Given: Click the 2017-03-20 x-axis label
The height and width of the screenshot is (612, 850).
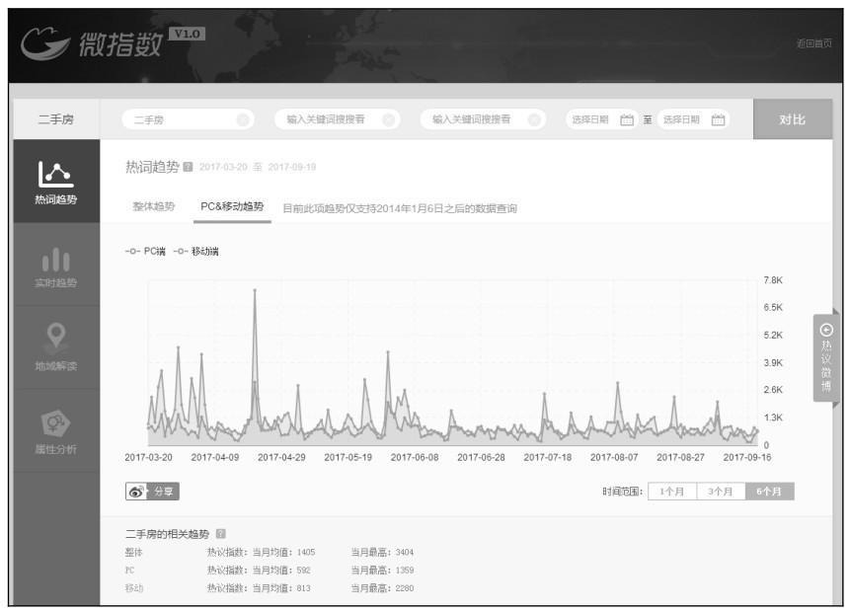Looking at the screenshot, I should (148, 457).
